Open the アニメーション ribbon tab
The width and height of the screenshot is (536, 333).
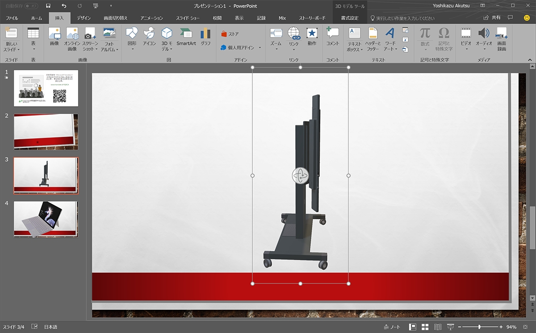151,18
